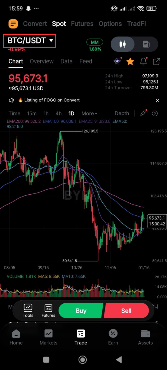Tap the green Buy button
Image resolution: width=167 pixels, height=370 pixels.
(81, 311)
